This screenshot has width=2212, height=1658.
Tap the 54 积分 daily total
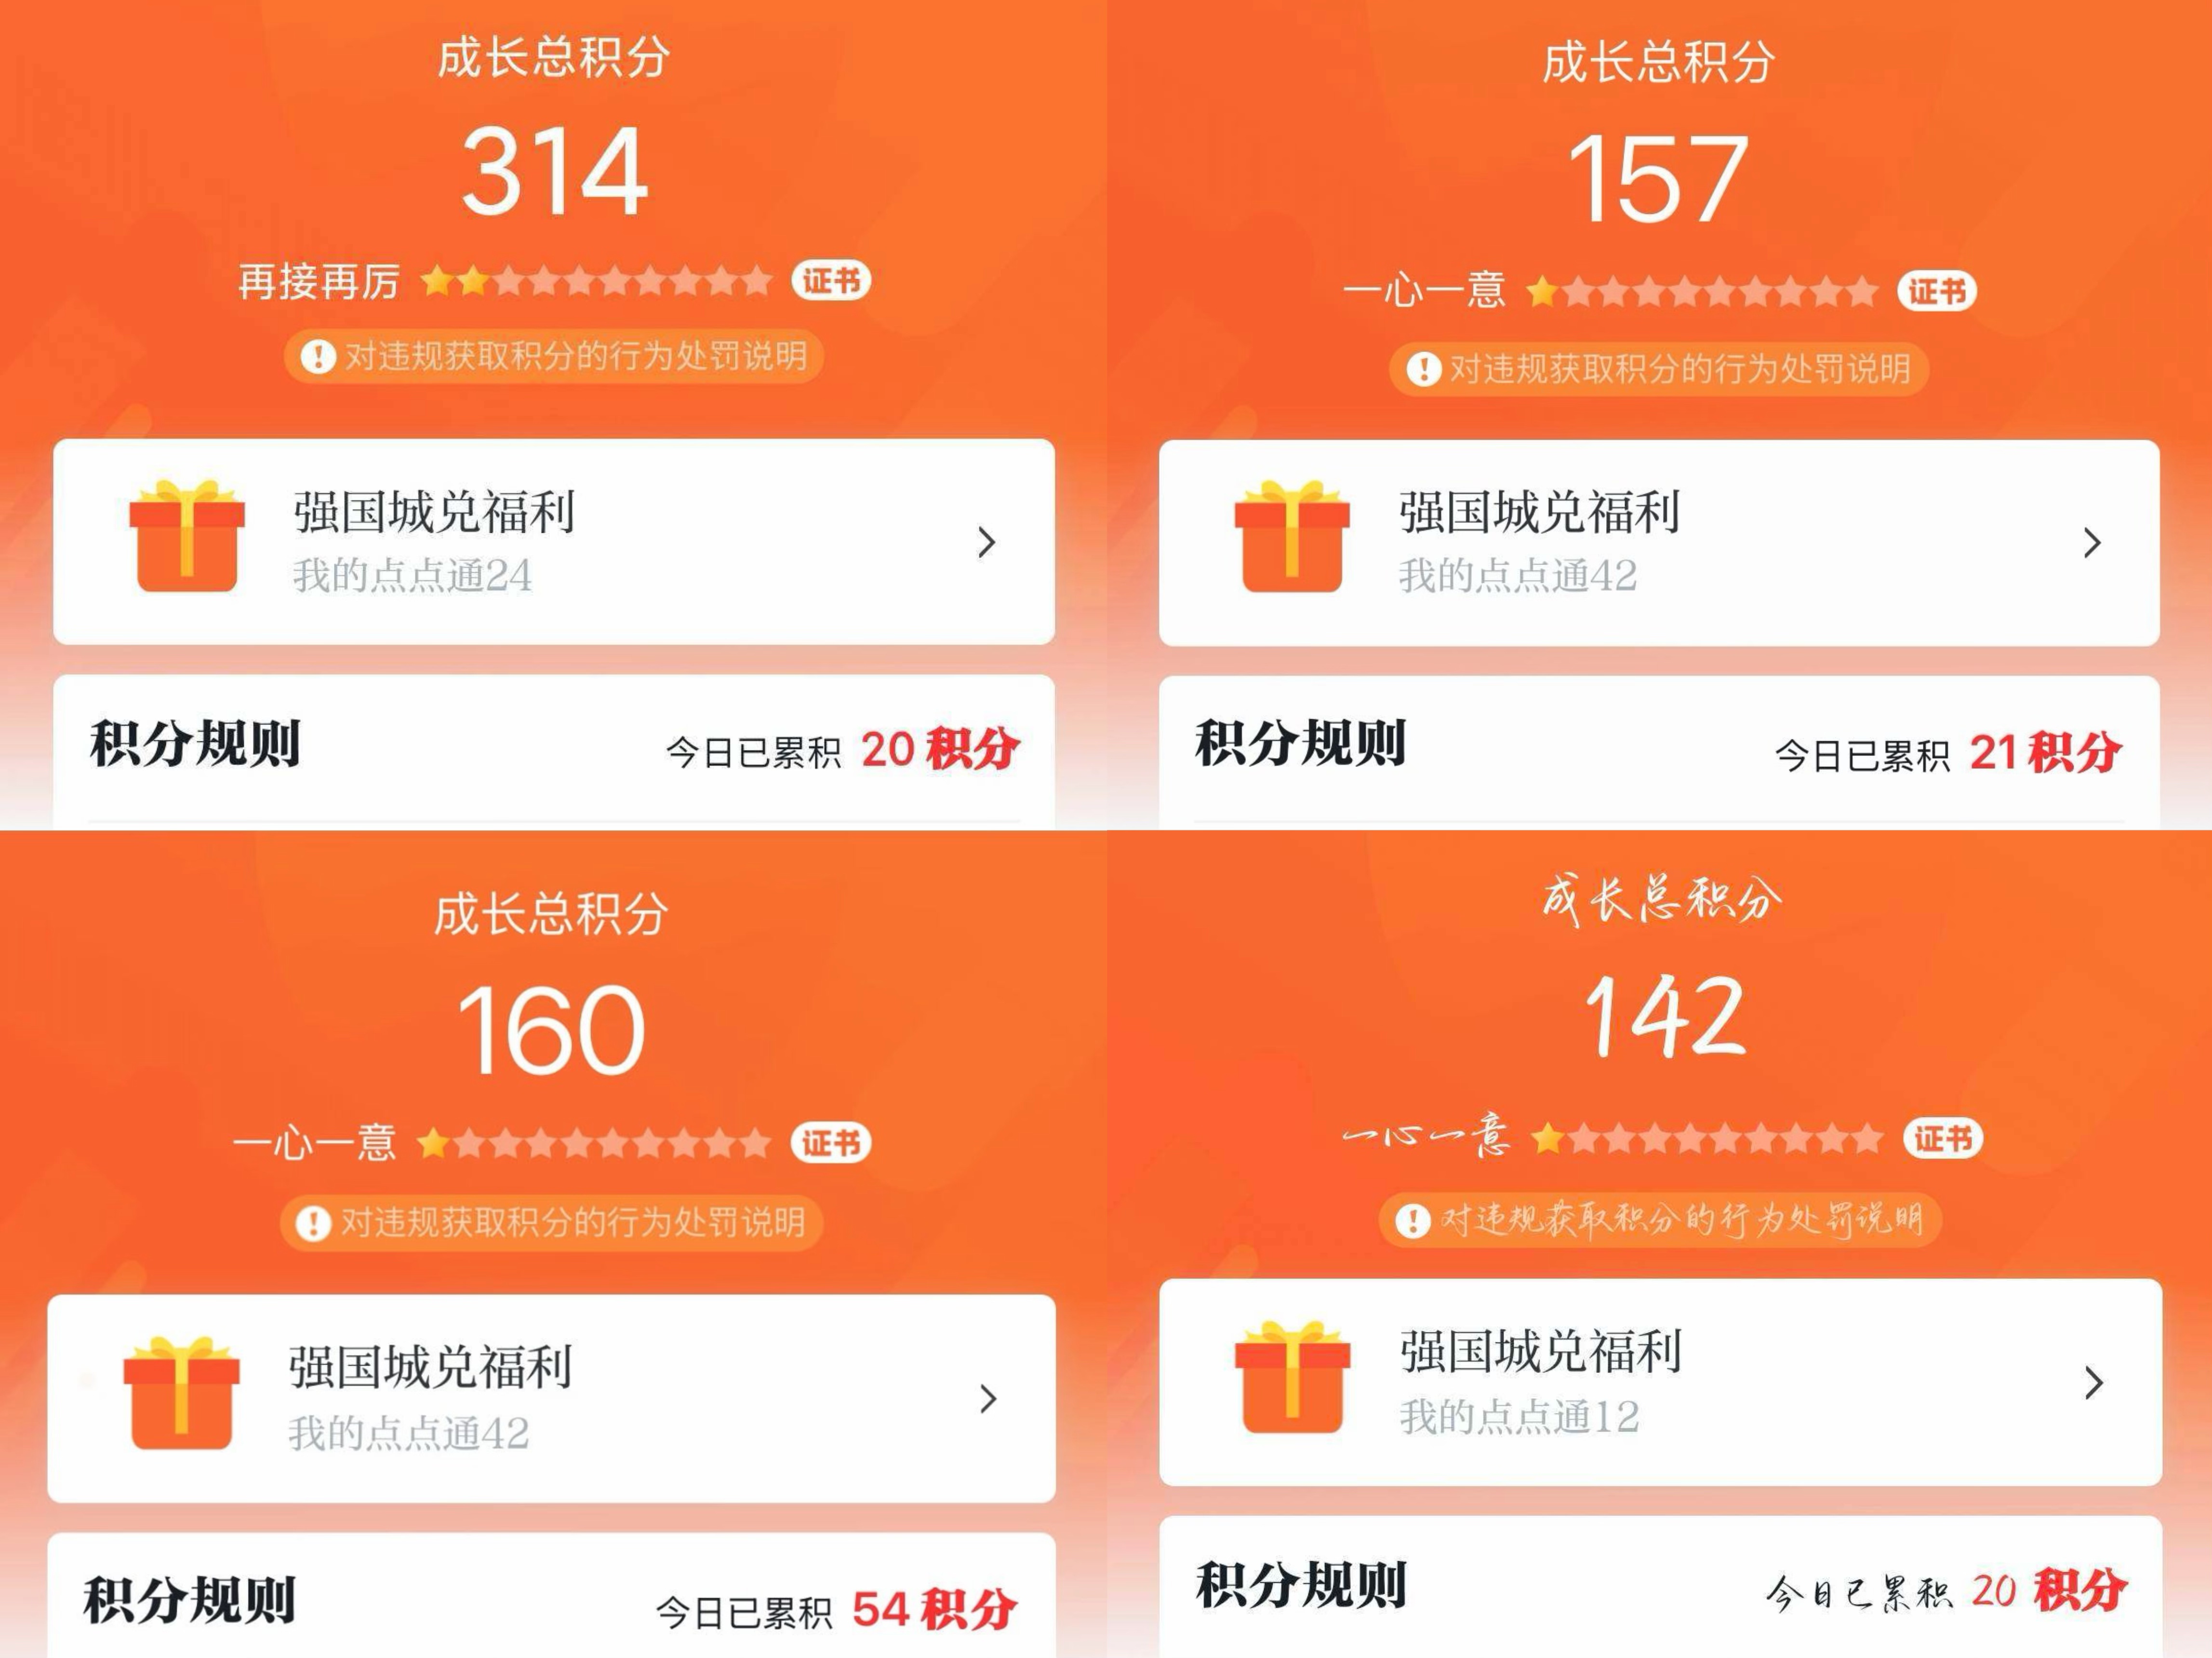tap(934, 1610)
